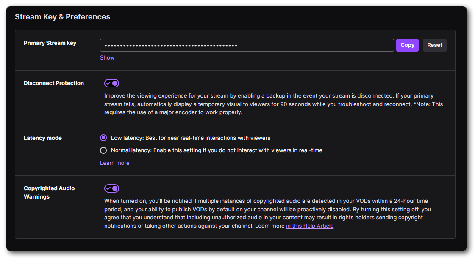475x259 pixels.
Task: Click the Stream Key & Preferences heading
Action: (62, 16)
